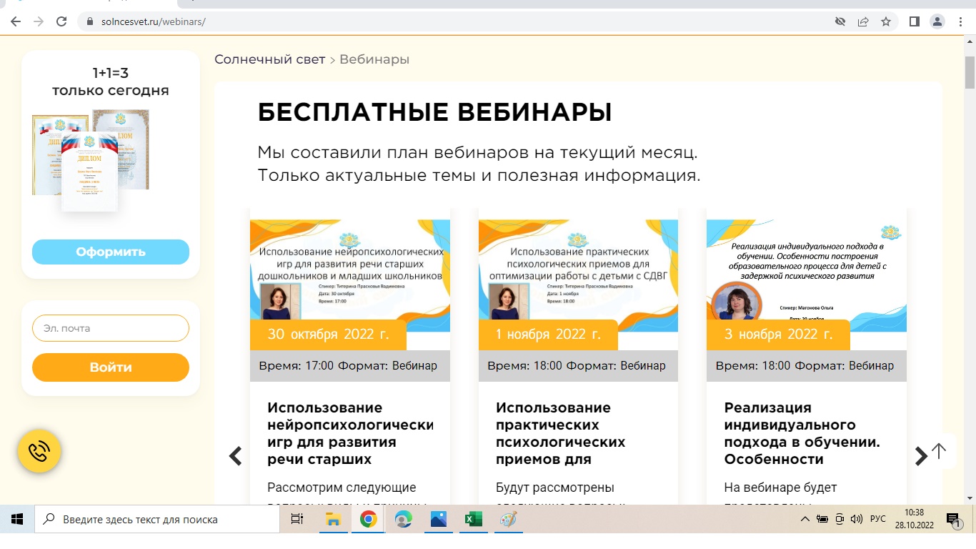This screenshot has width=976, height=549.
Task: Expand hidden system tray icons
Action: click(805, 520)
